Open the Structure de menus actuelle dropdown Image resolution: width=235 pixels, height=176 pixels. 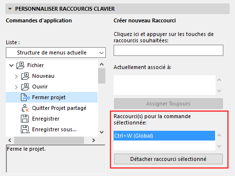click(56, 53)
